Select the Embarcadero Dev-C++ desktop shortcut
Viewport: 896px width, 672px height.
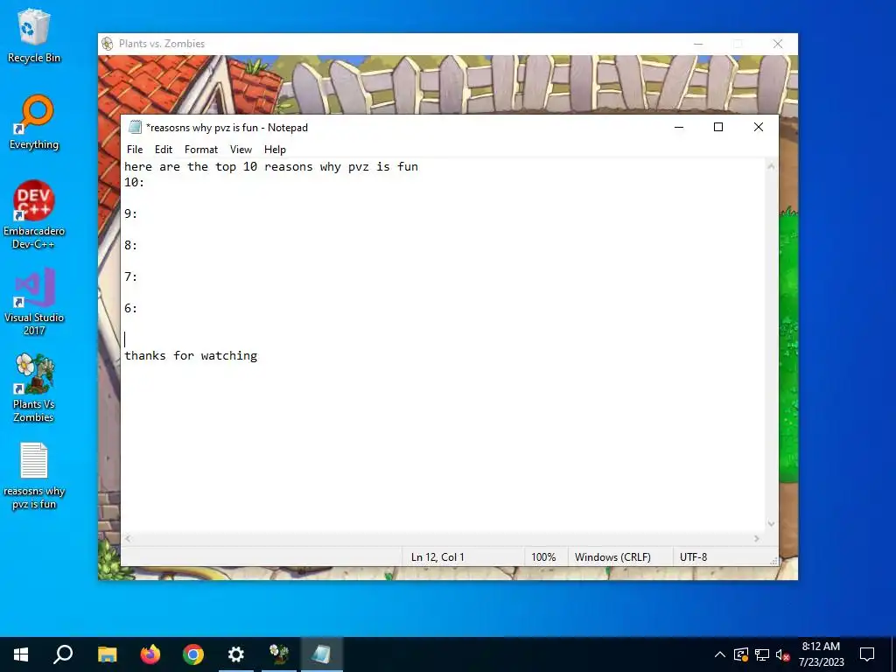click(x=34, y=215)
